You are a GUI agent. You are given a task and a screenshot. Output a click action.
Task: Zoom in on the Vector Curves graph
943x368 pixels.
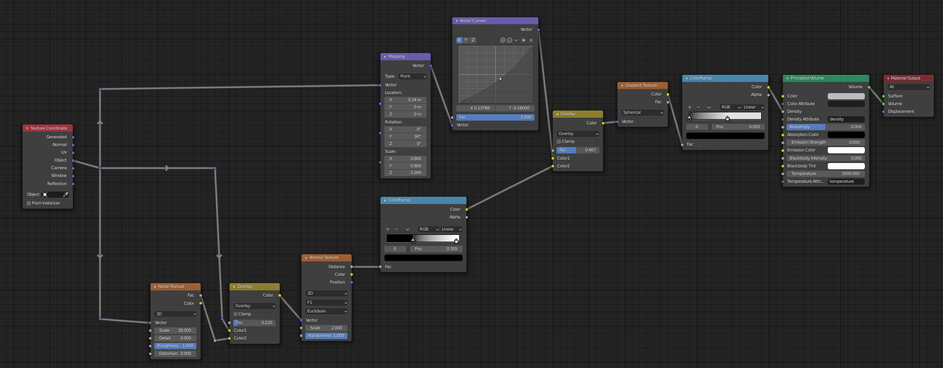(503, 41)
